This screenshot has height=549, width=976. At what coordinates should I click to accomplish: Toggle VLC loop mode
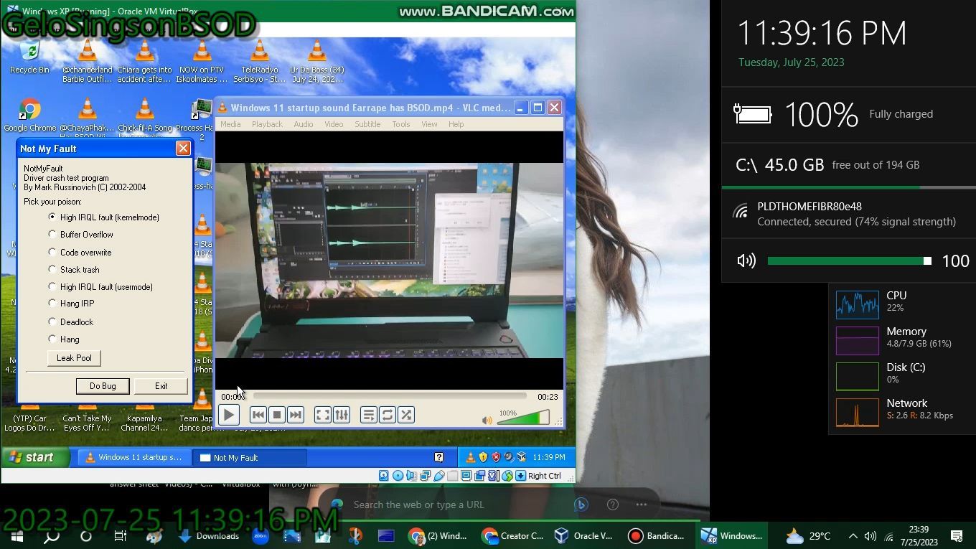tap(388, 415)
